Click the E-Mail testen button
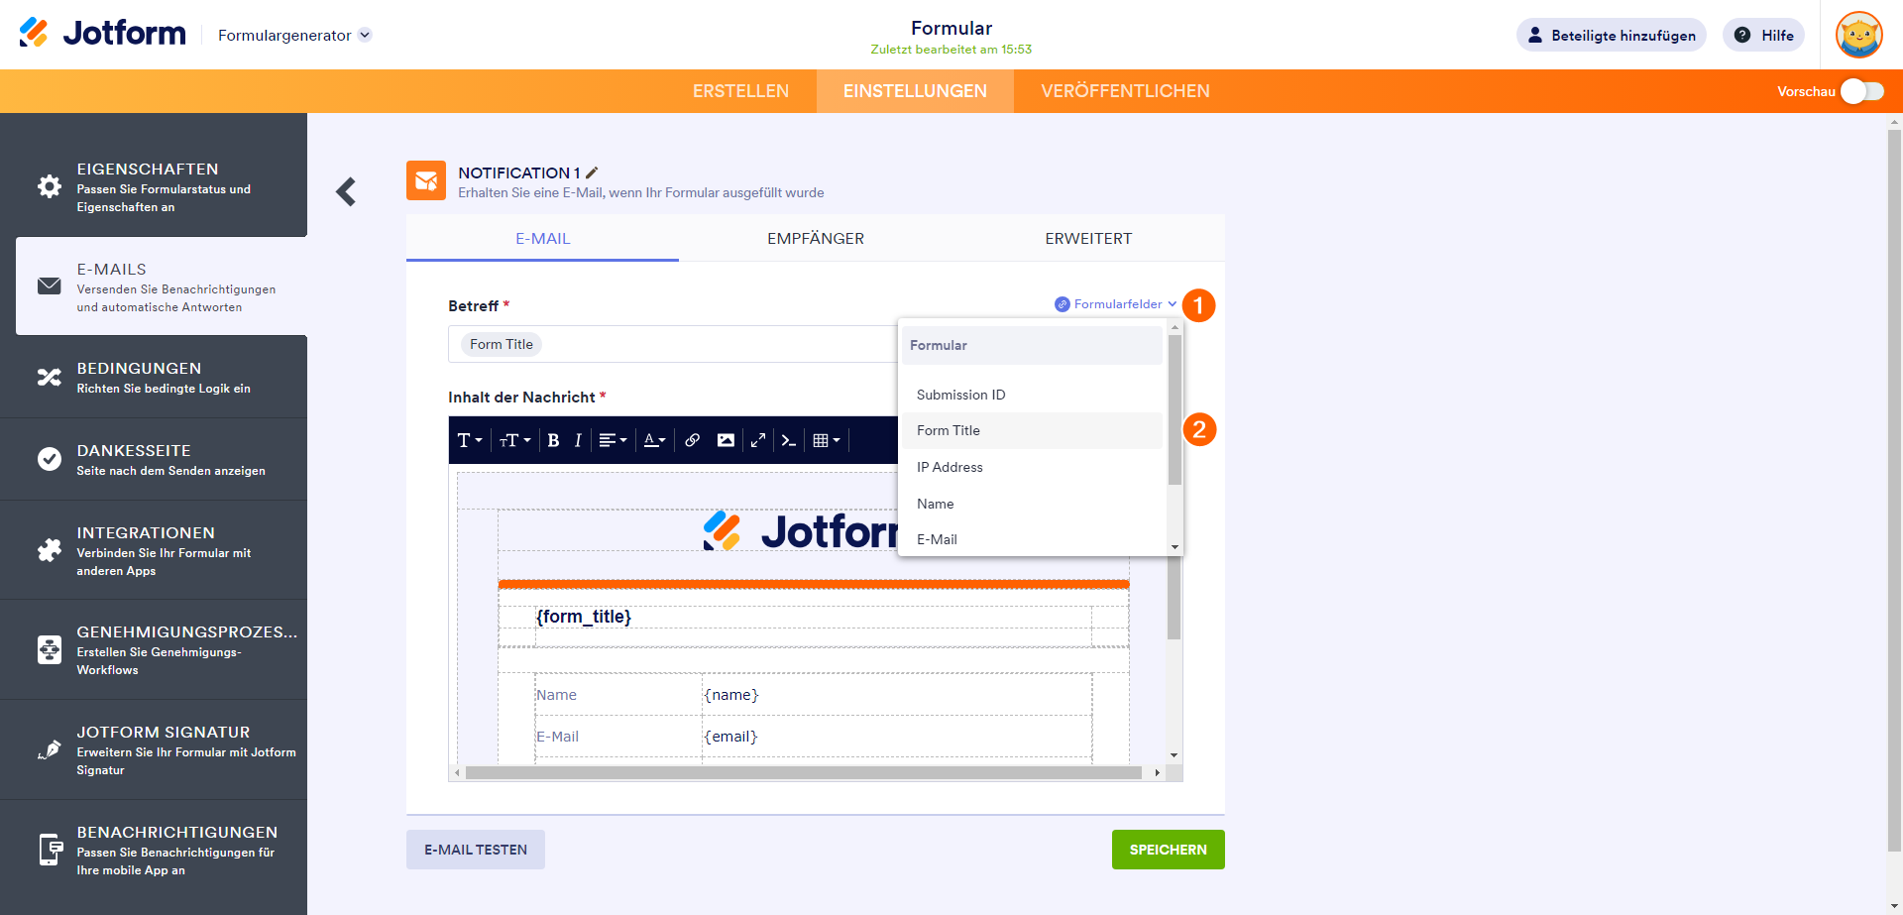 pyautogui.click(x=476, y=850)
